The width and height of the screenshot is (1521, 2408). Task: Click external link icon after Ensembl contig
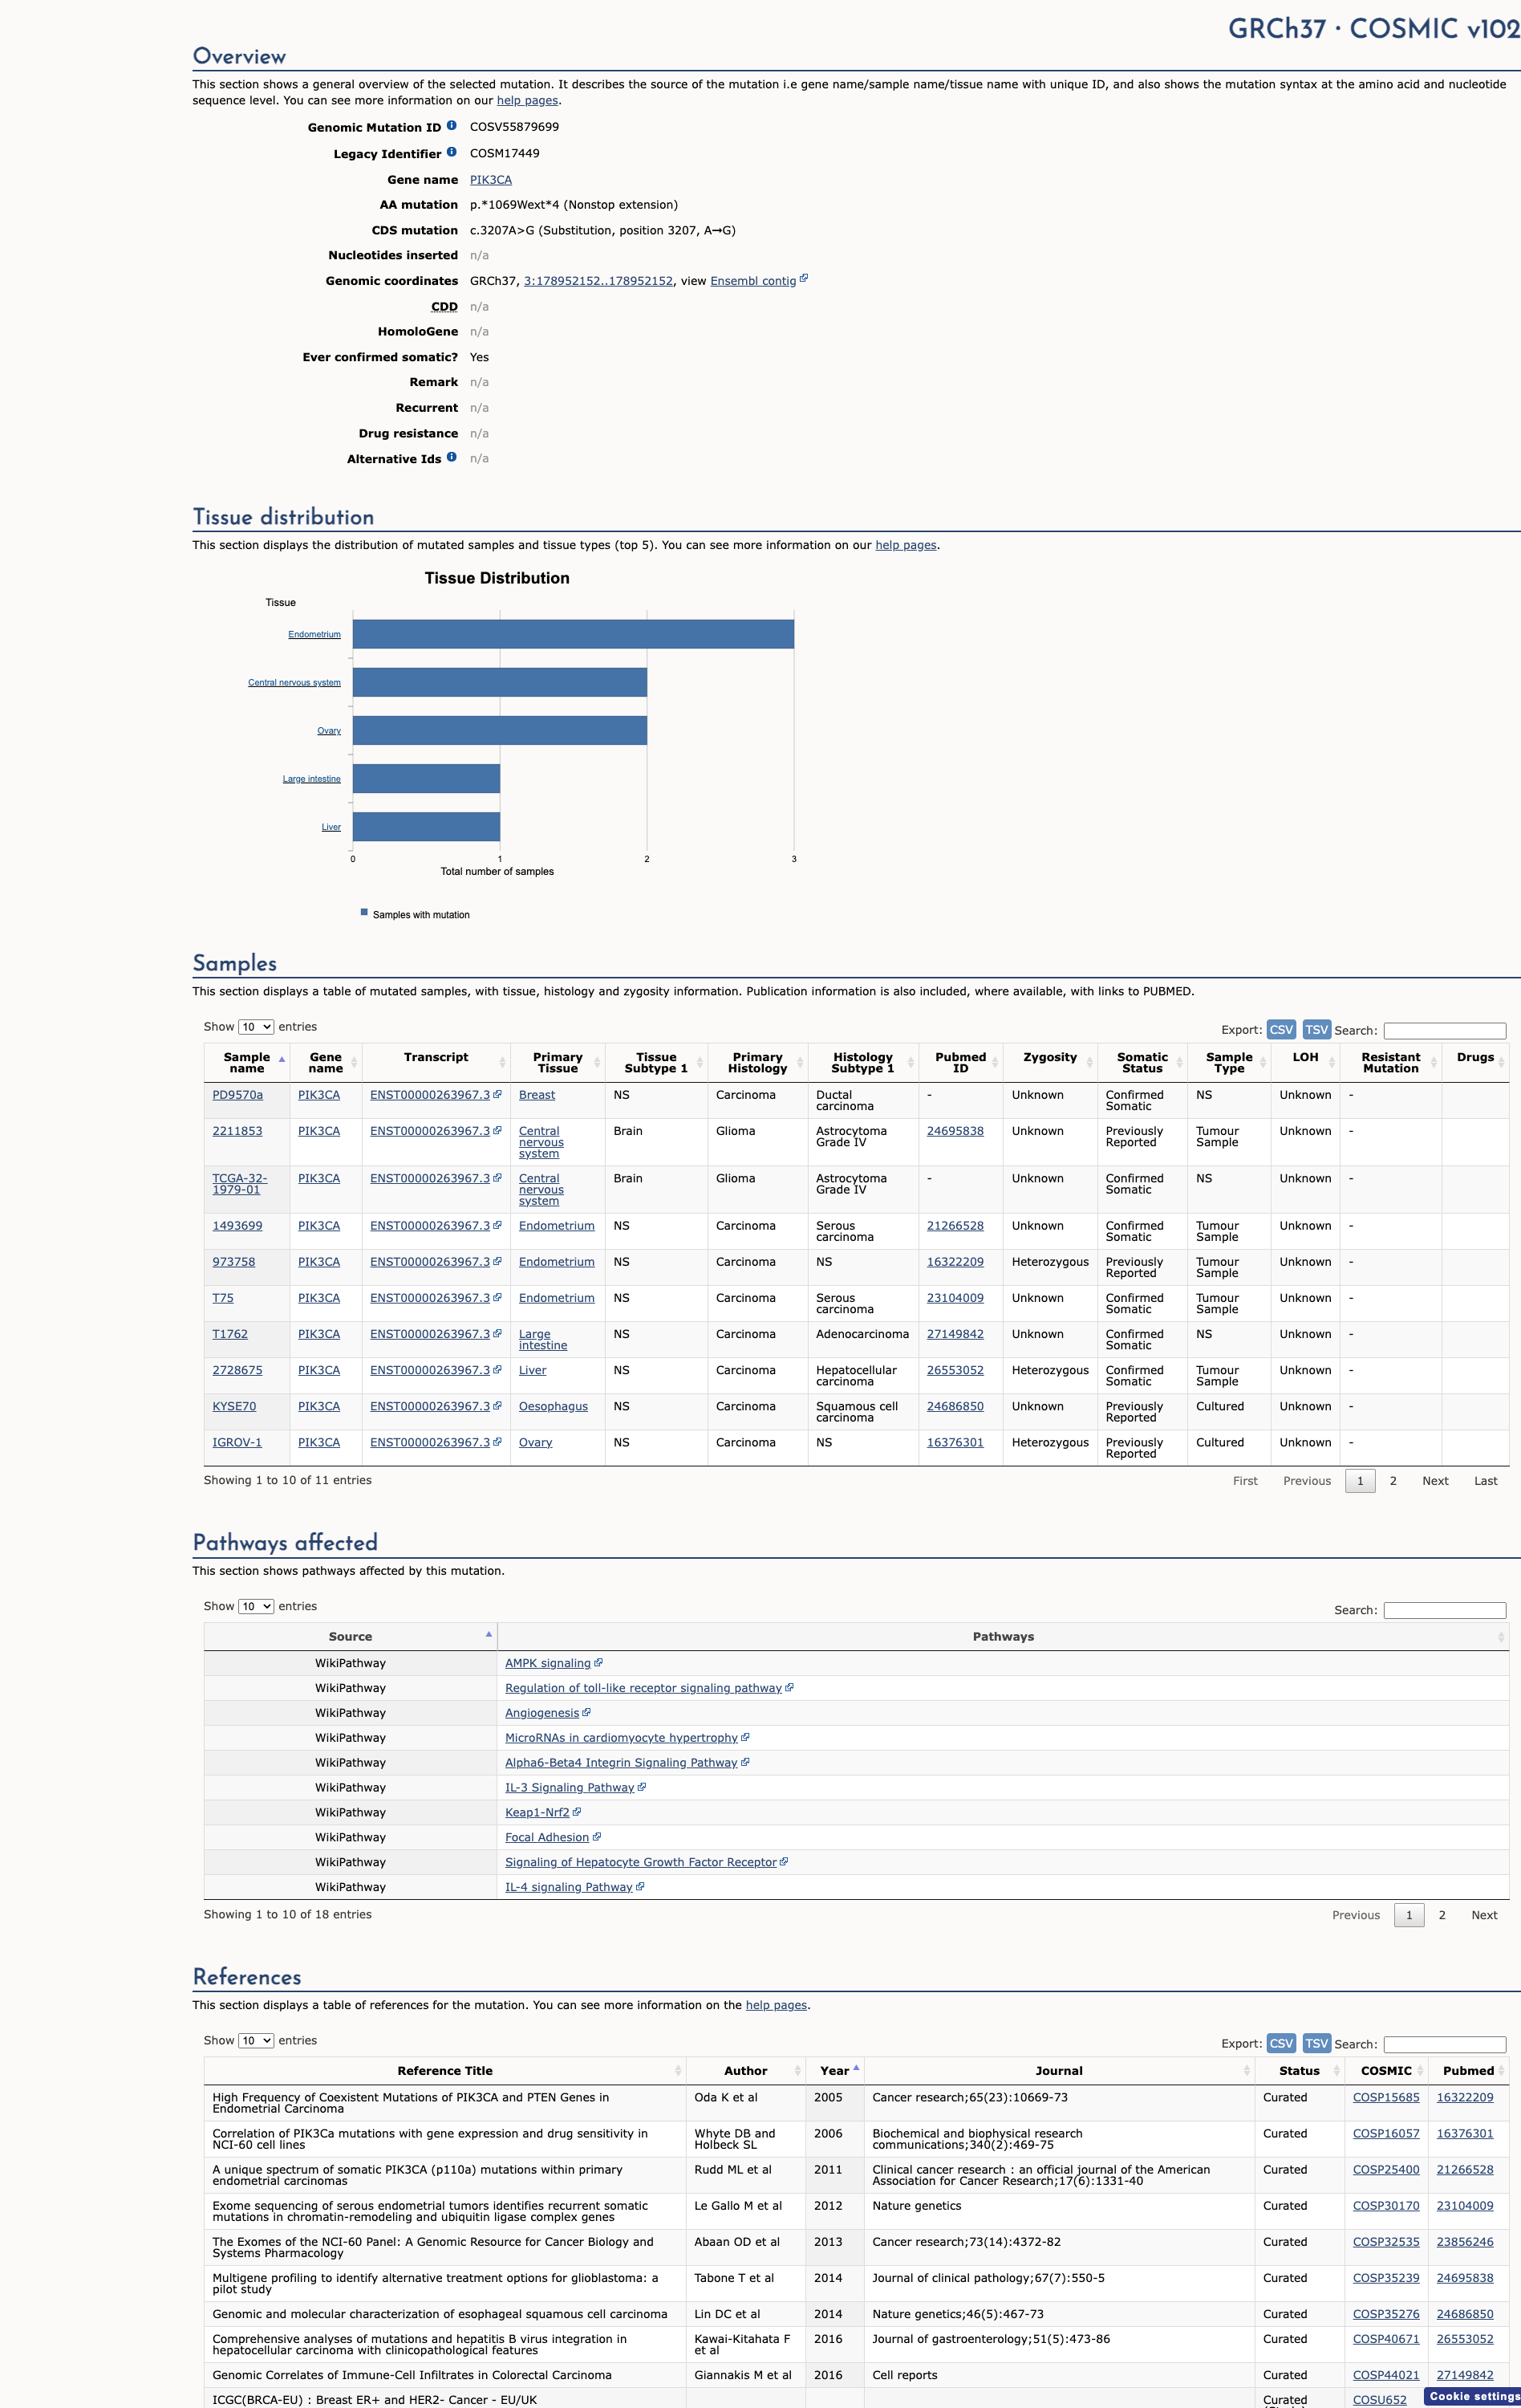click(804, 279)
